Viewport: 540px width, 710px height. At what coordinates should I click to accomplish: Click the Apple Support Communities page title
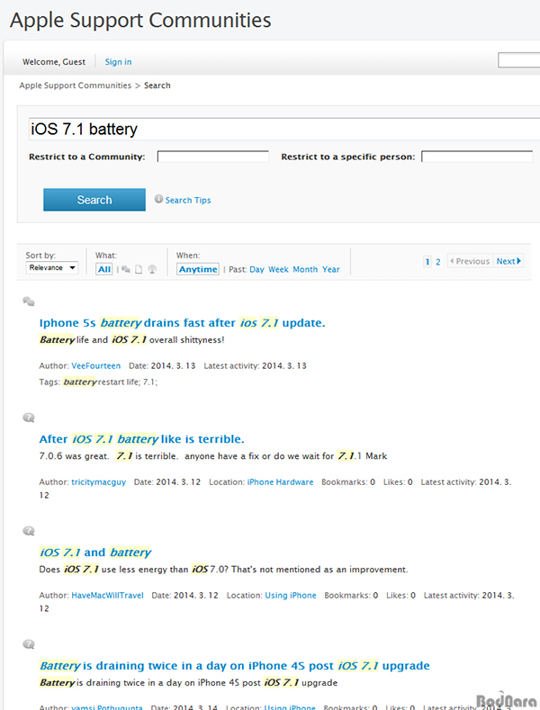(x=140, y=20)
